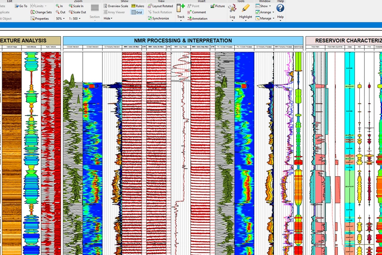Viewport: 382px width, 255px height.
Task: Insert a Point
Action: click(x=193, y=6)
